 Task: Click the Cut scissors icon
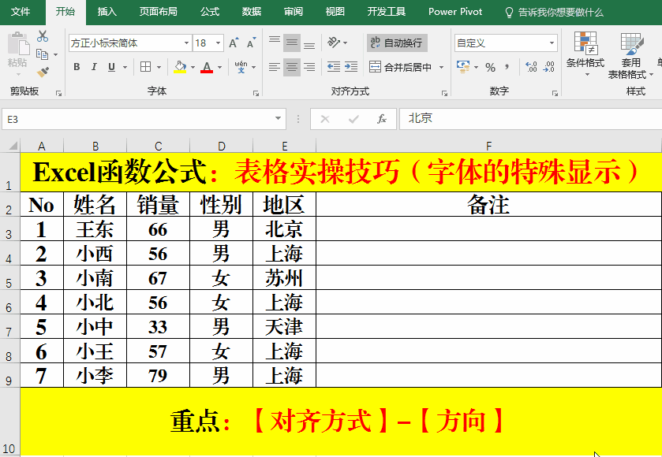[42, 35]
